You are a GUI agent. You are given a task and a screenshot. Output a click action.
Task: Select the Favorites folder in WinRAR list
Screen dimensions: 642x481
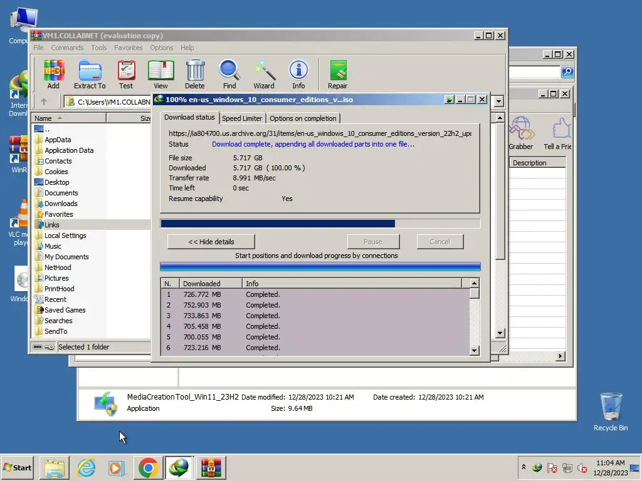pos(59,214)
